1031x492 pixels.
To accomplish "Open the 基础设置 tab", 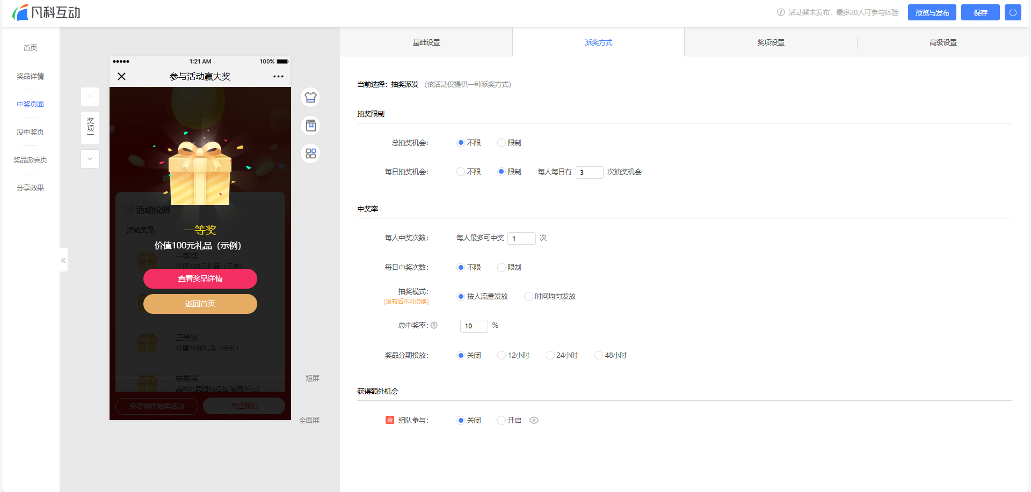I will [426, 42].
